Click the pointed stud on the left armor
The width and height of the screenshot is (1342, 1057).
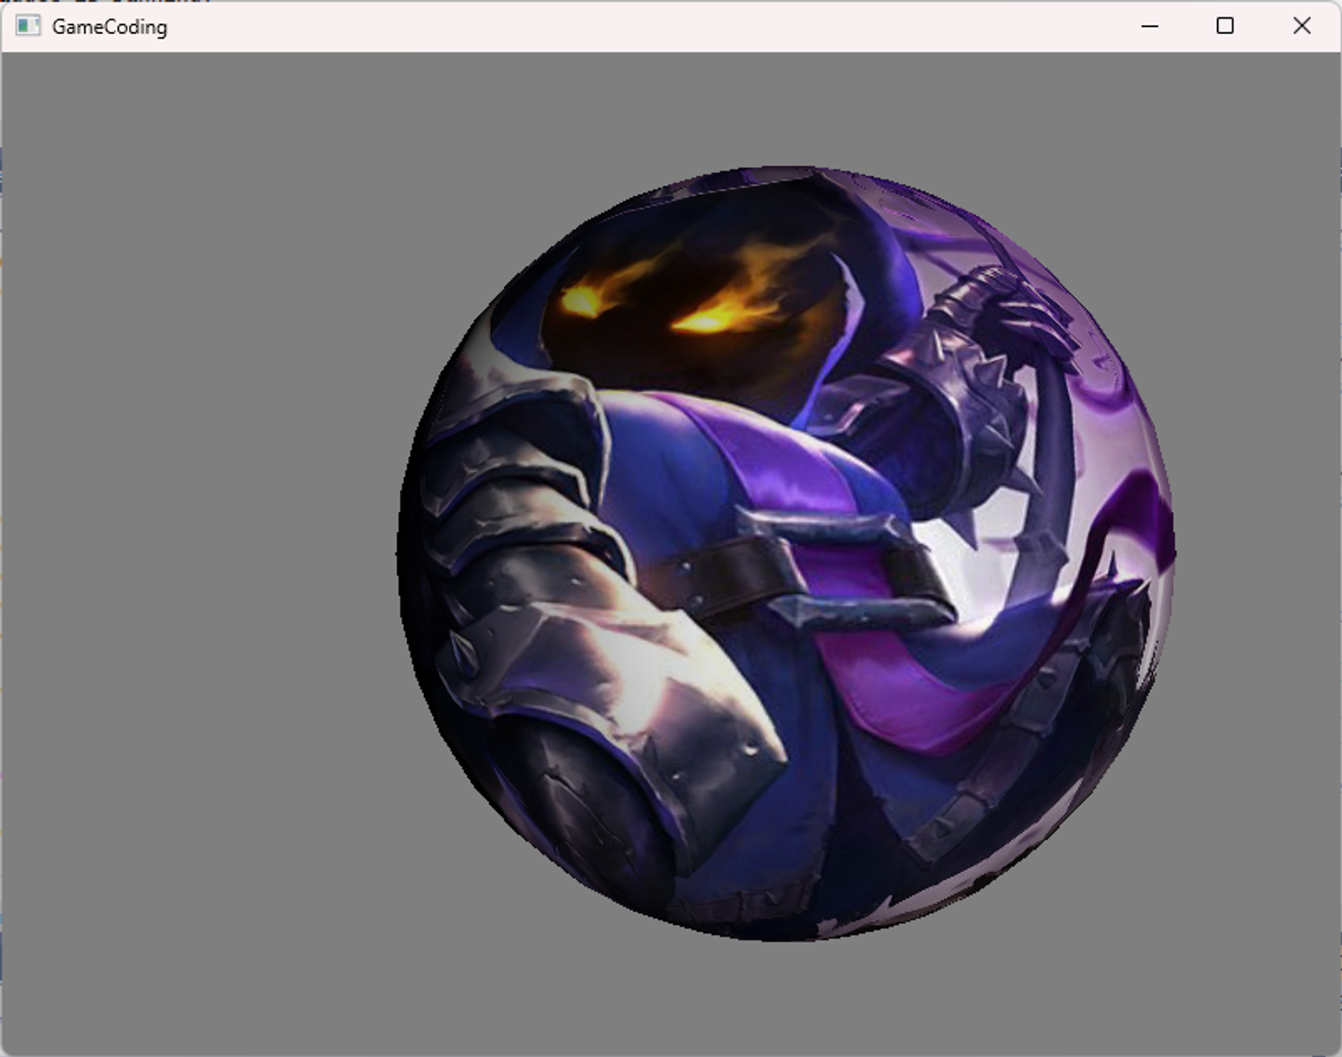click(x=463, y=654)
